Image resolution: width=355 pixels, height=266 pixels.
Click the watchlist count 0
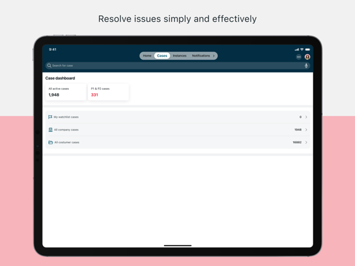(x=300, y=117)
